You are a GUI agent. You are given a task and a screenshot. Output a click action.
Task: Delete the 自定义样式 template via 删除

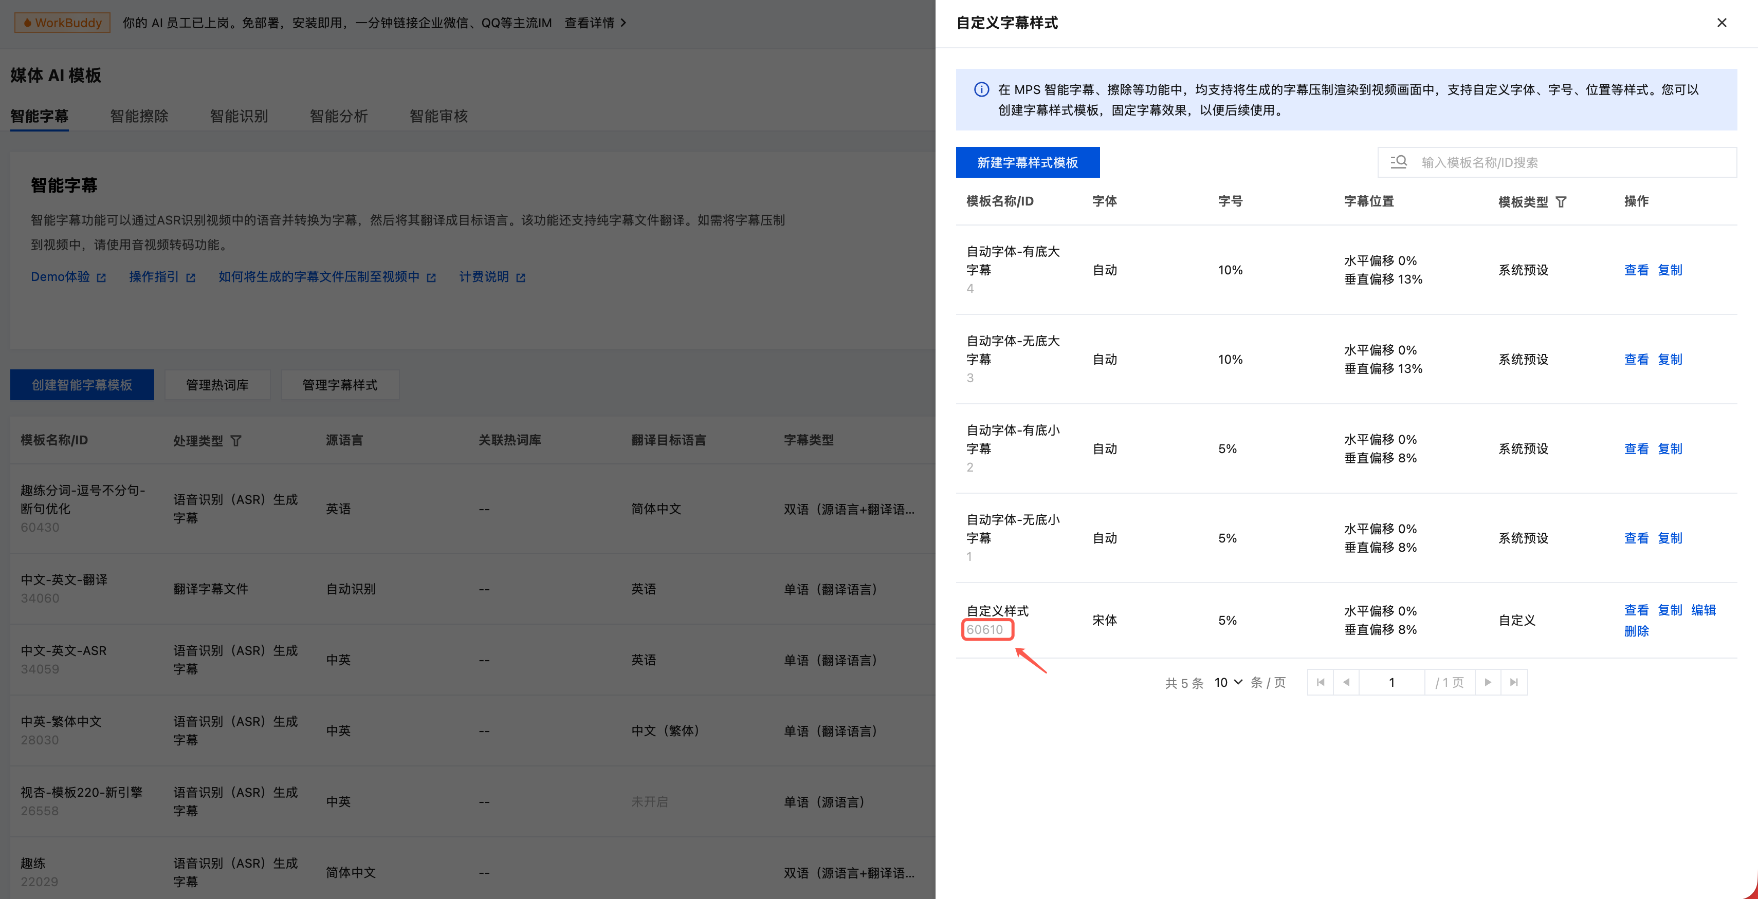(x=1636, y=631)
